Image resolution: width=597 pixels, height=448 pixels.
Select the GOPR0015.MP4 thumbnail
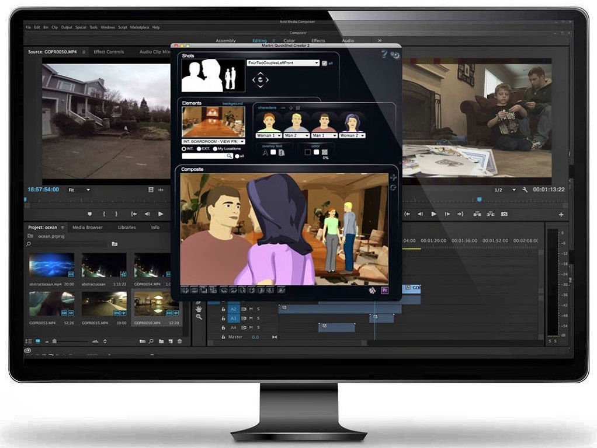pos(105,304)
